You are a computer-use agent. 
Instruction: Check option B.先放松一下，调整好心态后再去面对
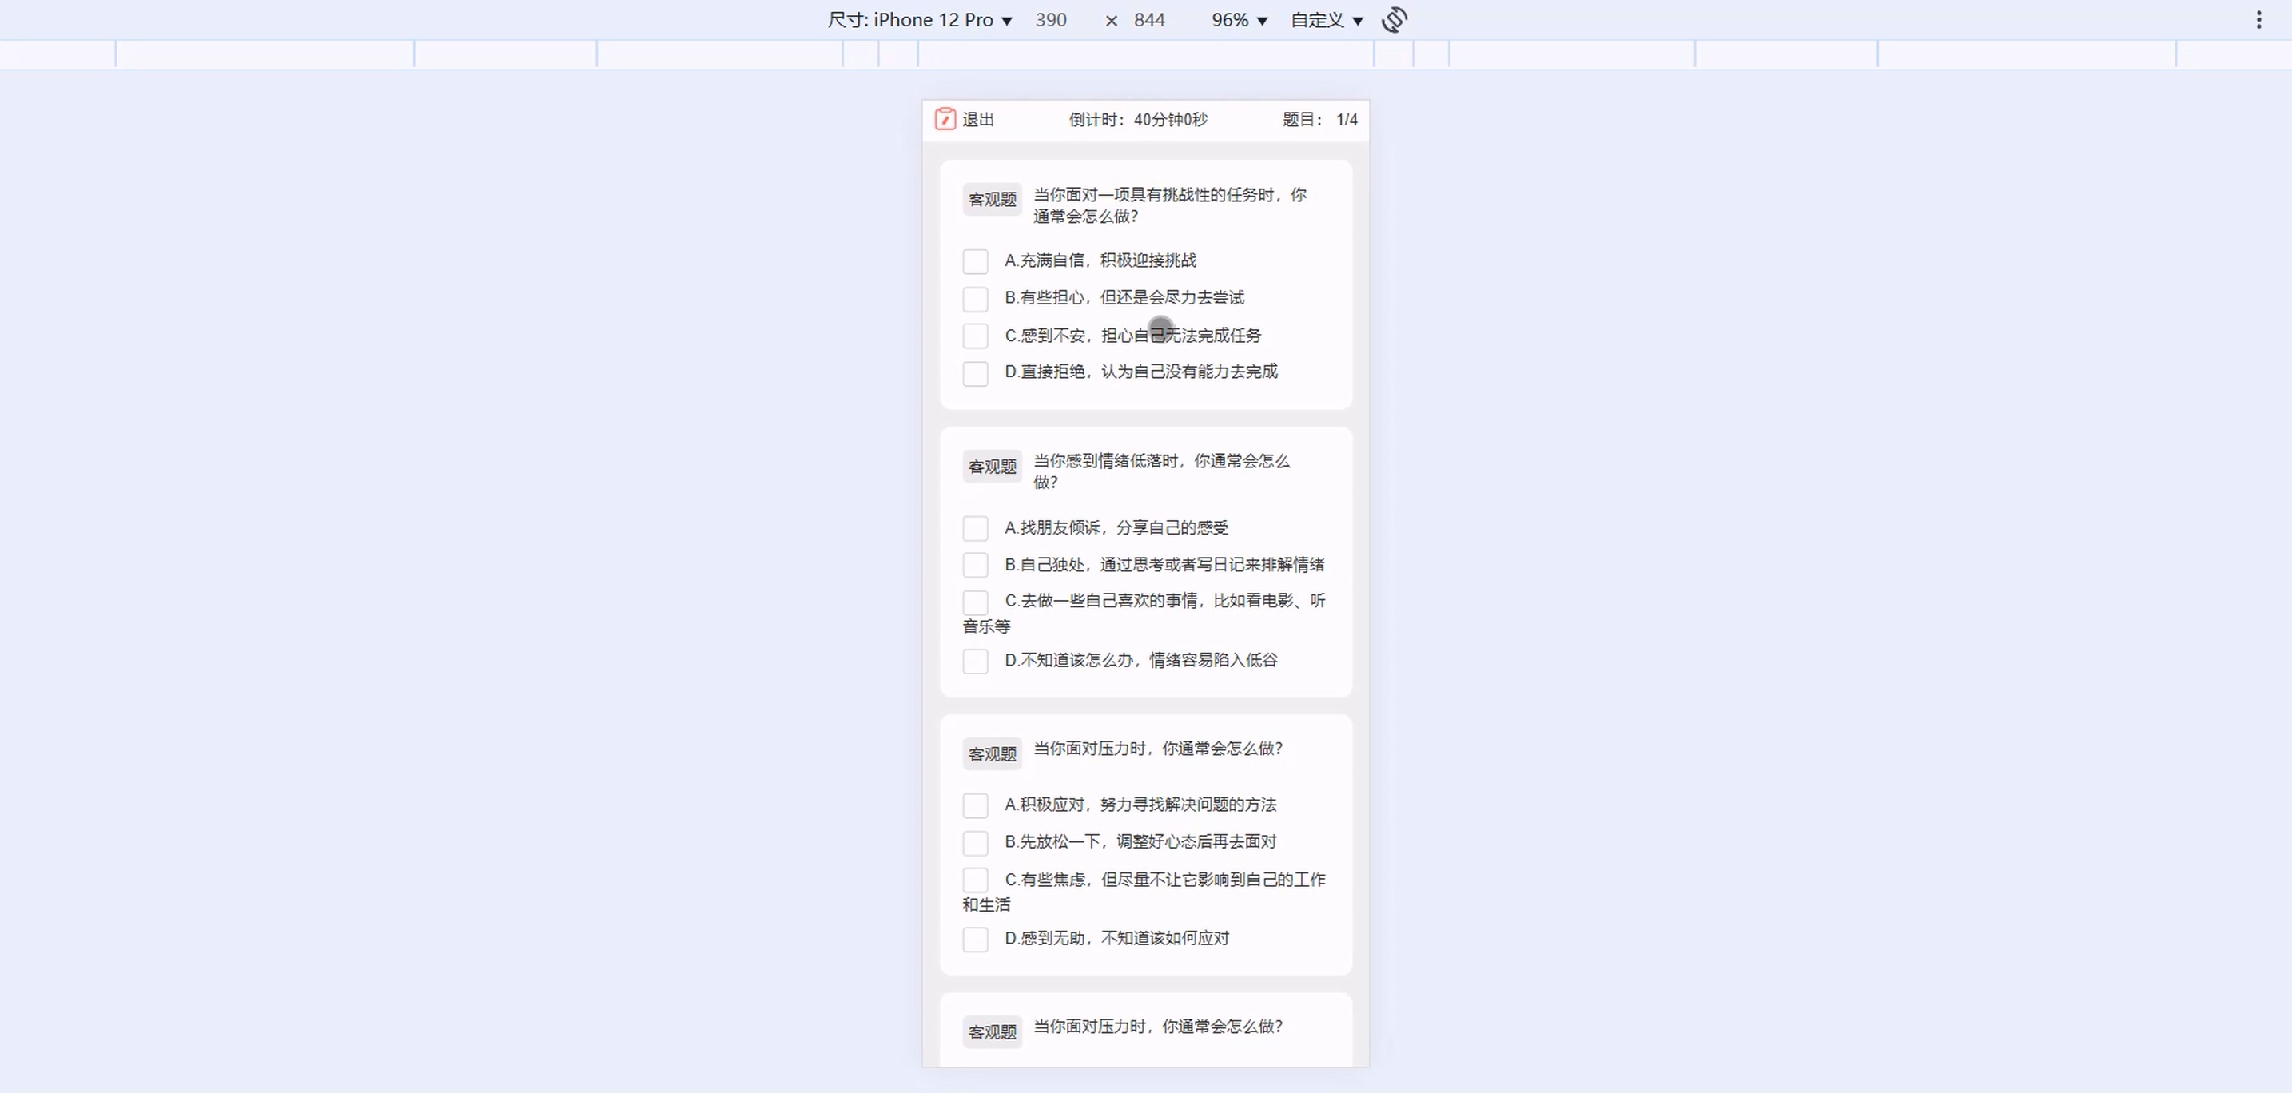975,842
